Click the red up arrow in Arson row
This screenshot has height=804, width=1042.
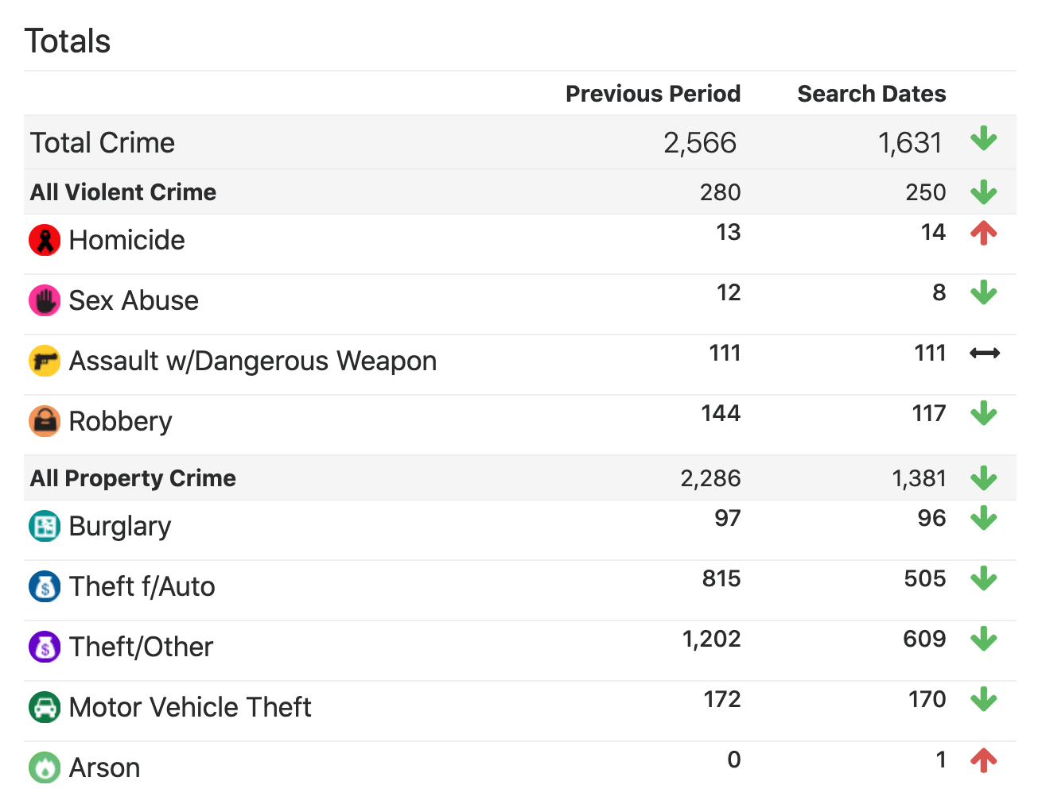[984, 760]
